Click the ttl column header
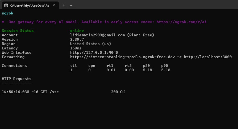This screenshot has width=238, height=129. coord(74,66)
